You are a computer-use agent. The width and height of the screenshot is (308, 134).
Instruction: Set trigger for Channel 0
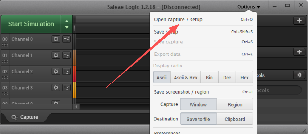(66, 39)
